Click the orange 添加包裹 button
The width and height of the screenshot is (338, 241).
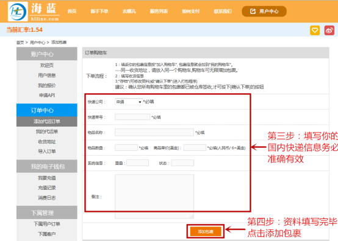tap(206, 231)
